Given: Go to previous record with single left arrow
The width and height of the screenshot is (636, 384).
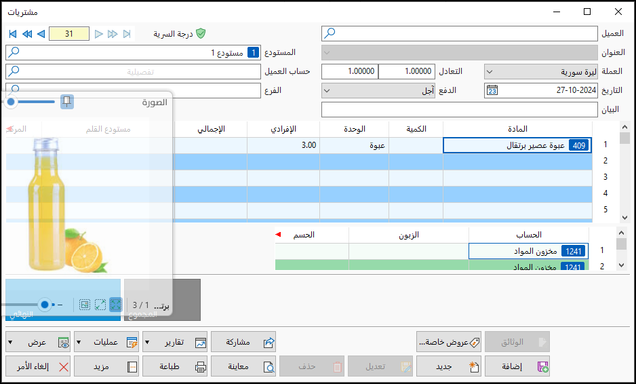Looking at the screenshot, I should tap(41, 34).
